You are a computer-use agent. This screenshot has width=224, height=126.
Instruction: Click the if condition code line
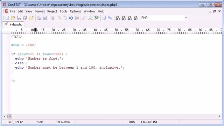(x=40, y=54)
